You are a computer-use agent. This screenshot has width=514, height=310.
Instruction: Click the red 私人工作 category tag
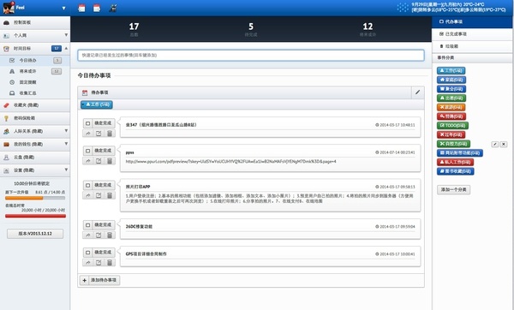click(x=456, y=162)
